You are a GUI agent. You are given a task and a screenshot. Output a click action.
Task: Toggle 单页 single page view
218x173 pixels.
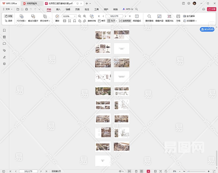[x=101, y=21]
